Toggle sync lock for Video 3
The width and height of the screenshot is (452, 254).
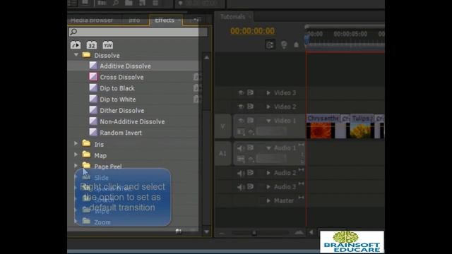click(x=250, y=92)
